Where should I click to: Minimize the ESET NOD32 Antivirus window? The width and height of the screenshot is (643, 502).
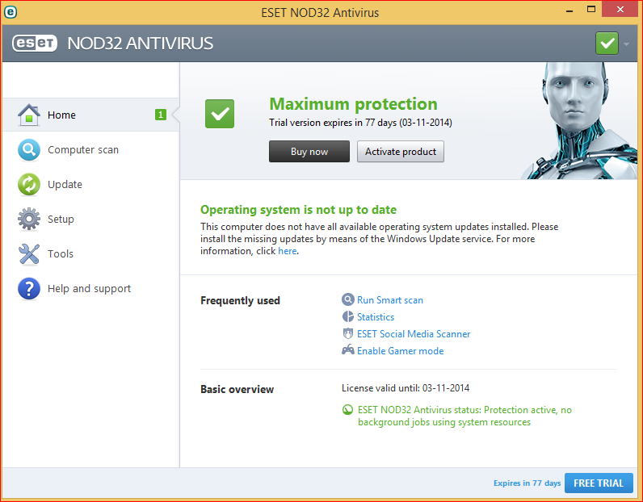coord(569,10)
